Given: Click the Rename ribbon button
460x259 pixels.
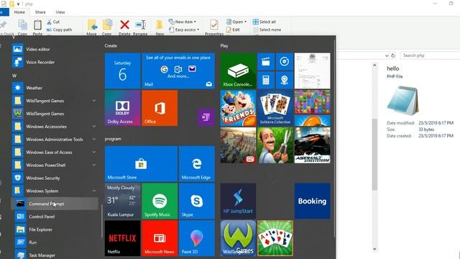Looking at the screenshot, I should pos(140,27).
